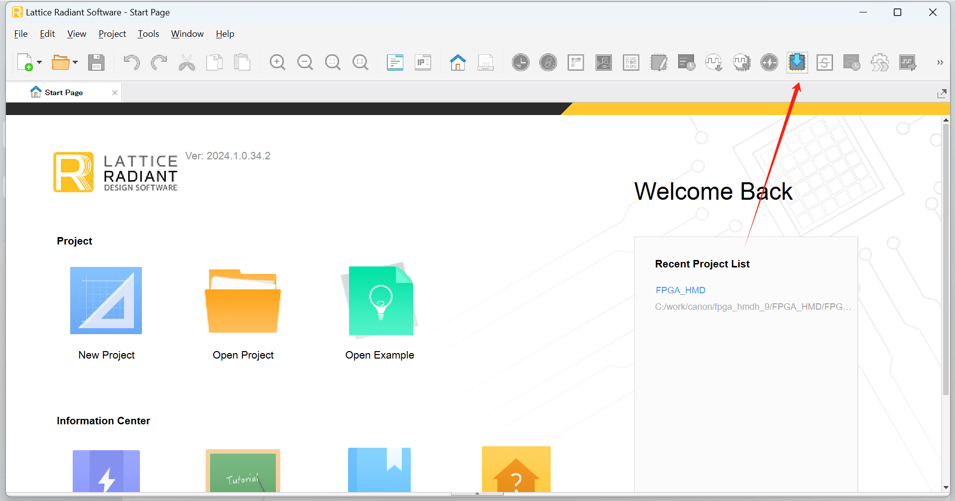Click the Zoom Out magnifier icon
Image resolution: width=955 pixels, height=501 pixels.
[305, 62]
